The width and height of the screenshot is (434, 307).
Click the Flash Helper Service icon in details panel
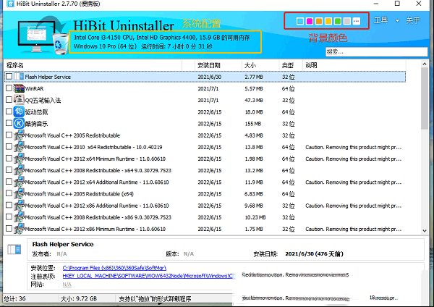pos(14,249)
